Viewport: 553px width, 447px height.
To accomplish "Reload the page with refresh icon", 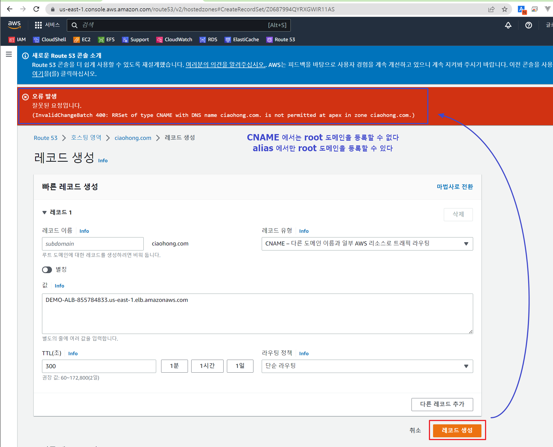I will (36, 9).
